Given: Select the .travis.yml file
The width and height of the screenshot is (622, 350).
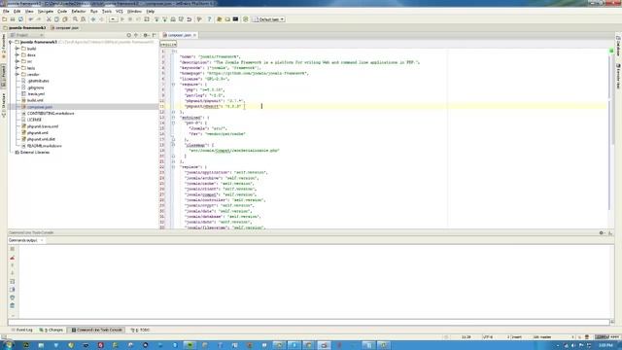Looking at the screenshot, I should [36, 94].
